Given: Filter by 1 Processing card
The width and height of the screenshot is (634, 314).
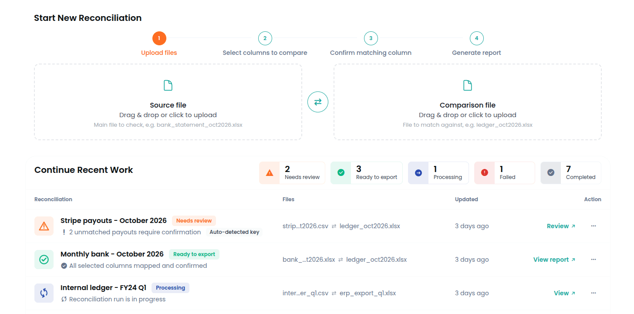Looking at the screenshot, I should [438, 173].
